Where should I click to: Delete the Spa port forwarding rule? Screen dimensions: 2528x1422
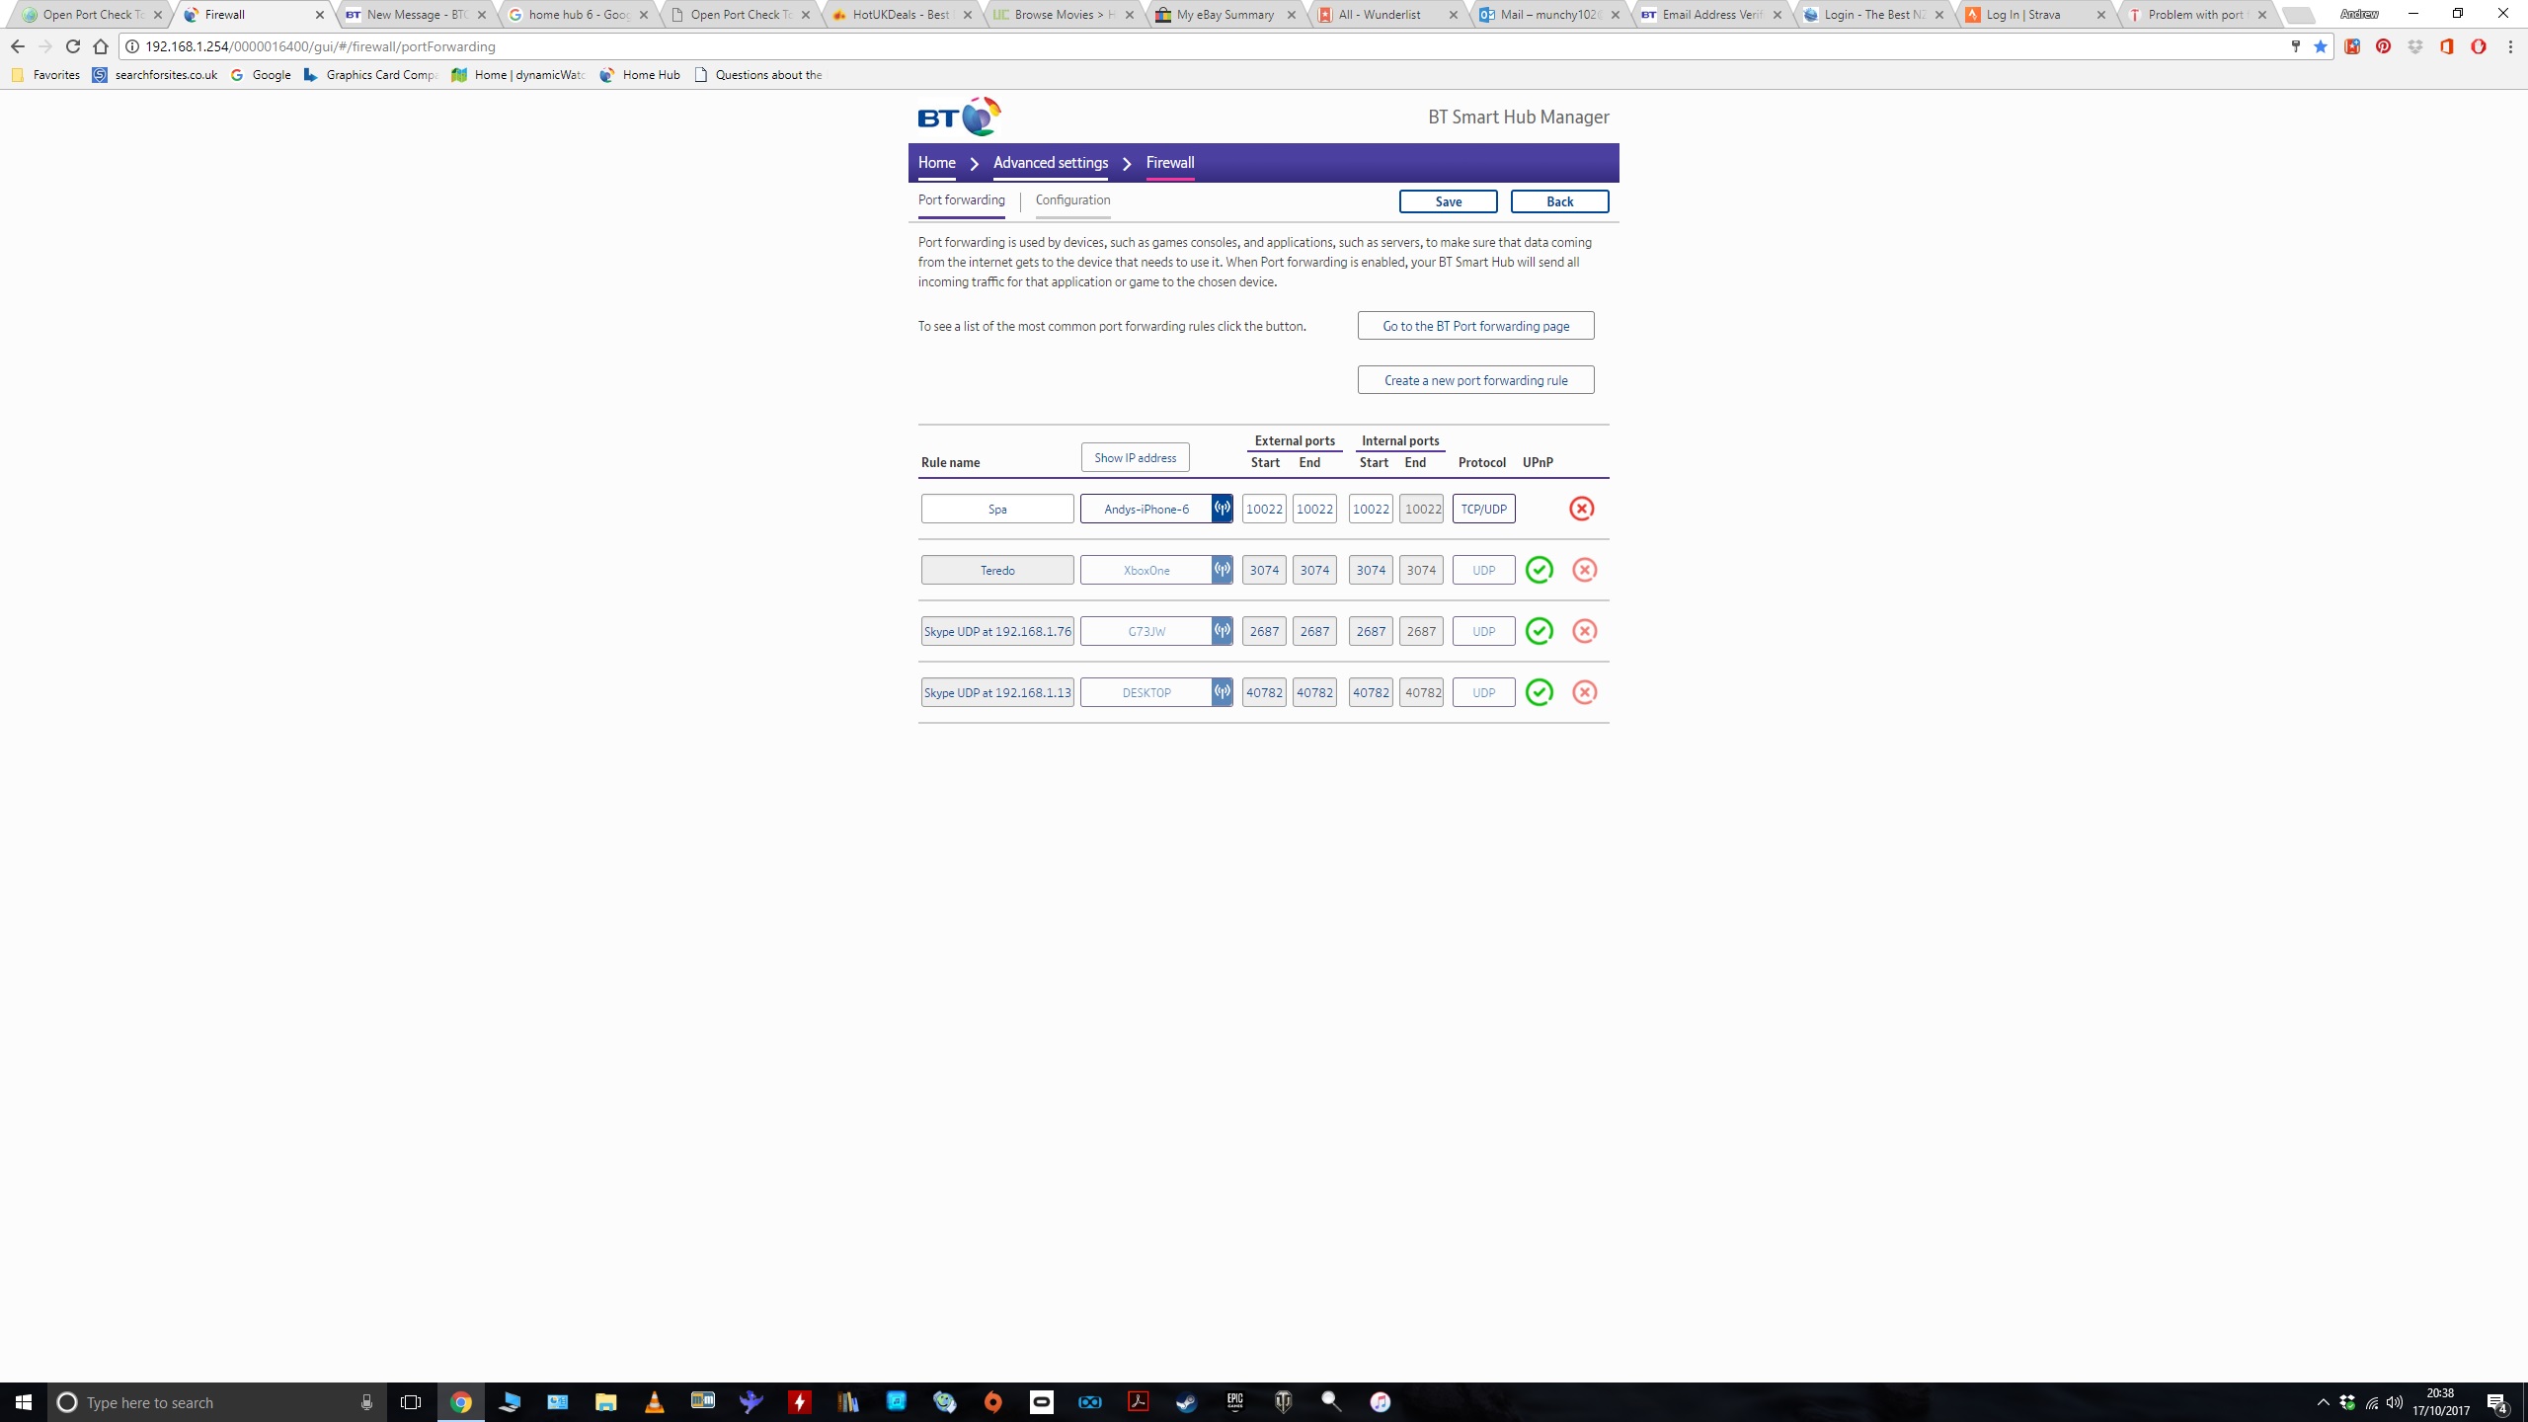click(x=1581, y=509)
